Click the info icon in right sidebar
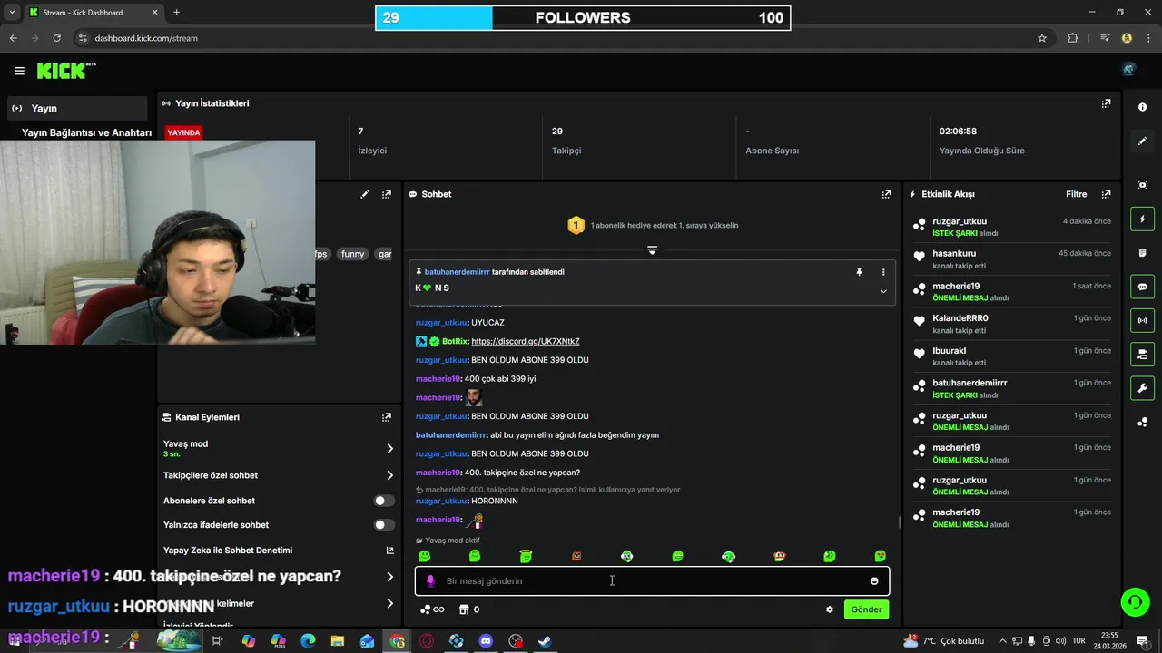This screenshot has height=653, width=1162. [1142, 107]
